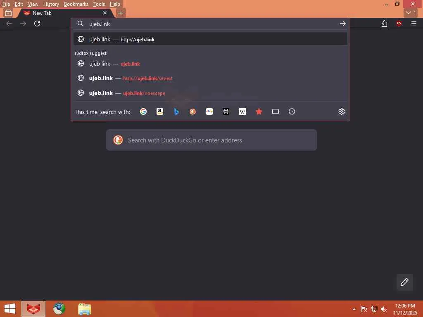Click the muted volume tray icon
The image size is (423, 317).
click(384, 309)
